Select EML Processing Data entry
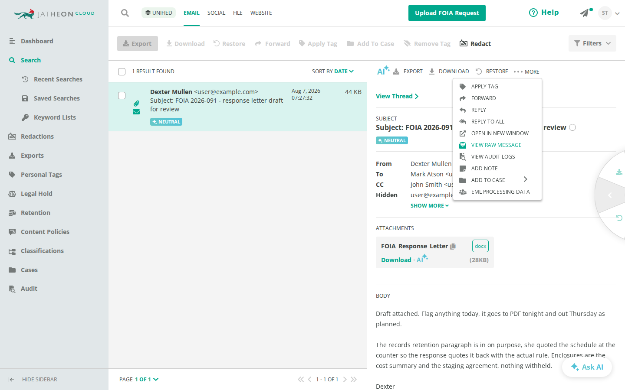625x390 pixels. 497,192
